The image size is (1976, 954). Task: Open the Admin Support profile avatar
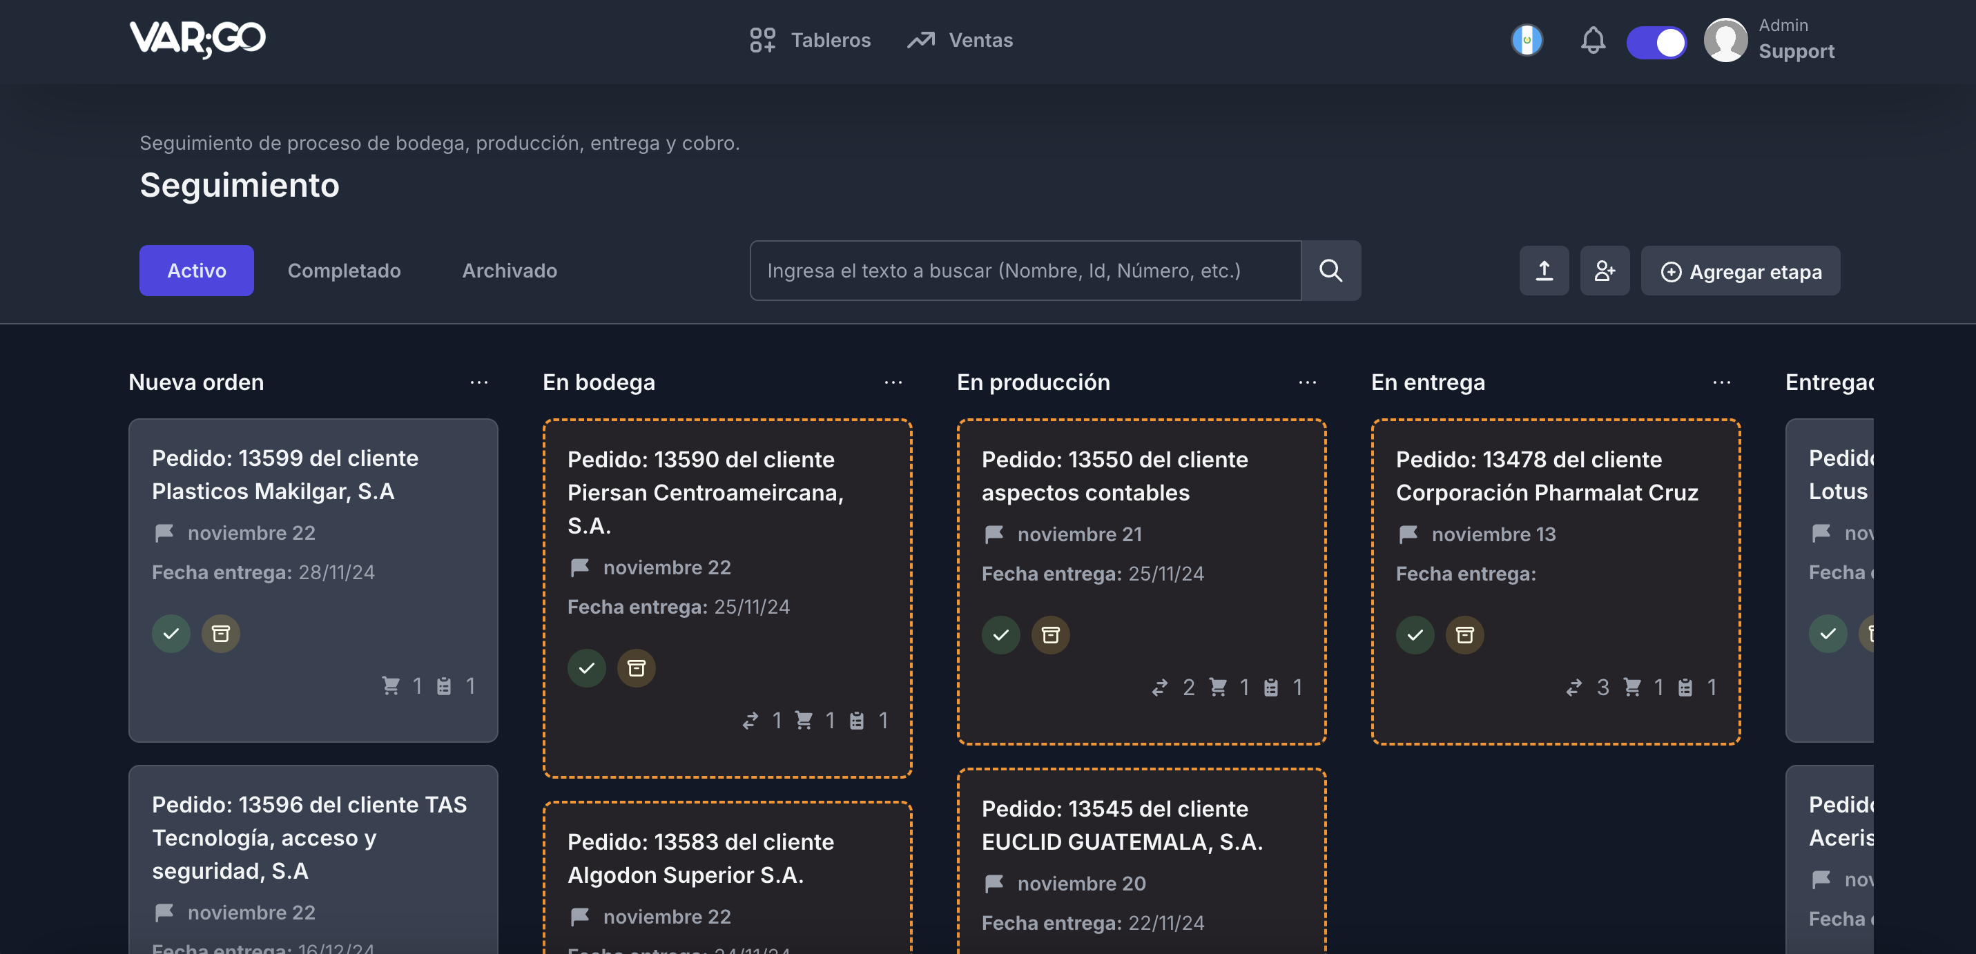(x=1725, y=40)
